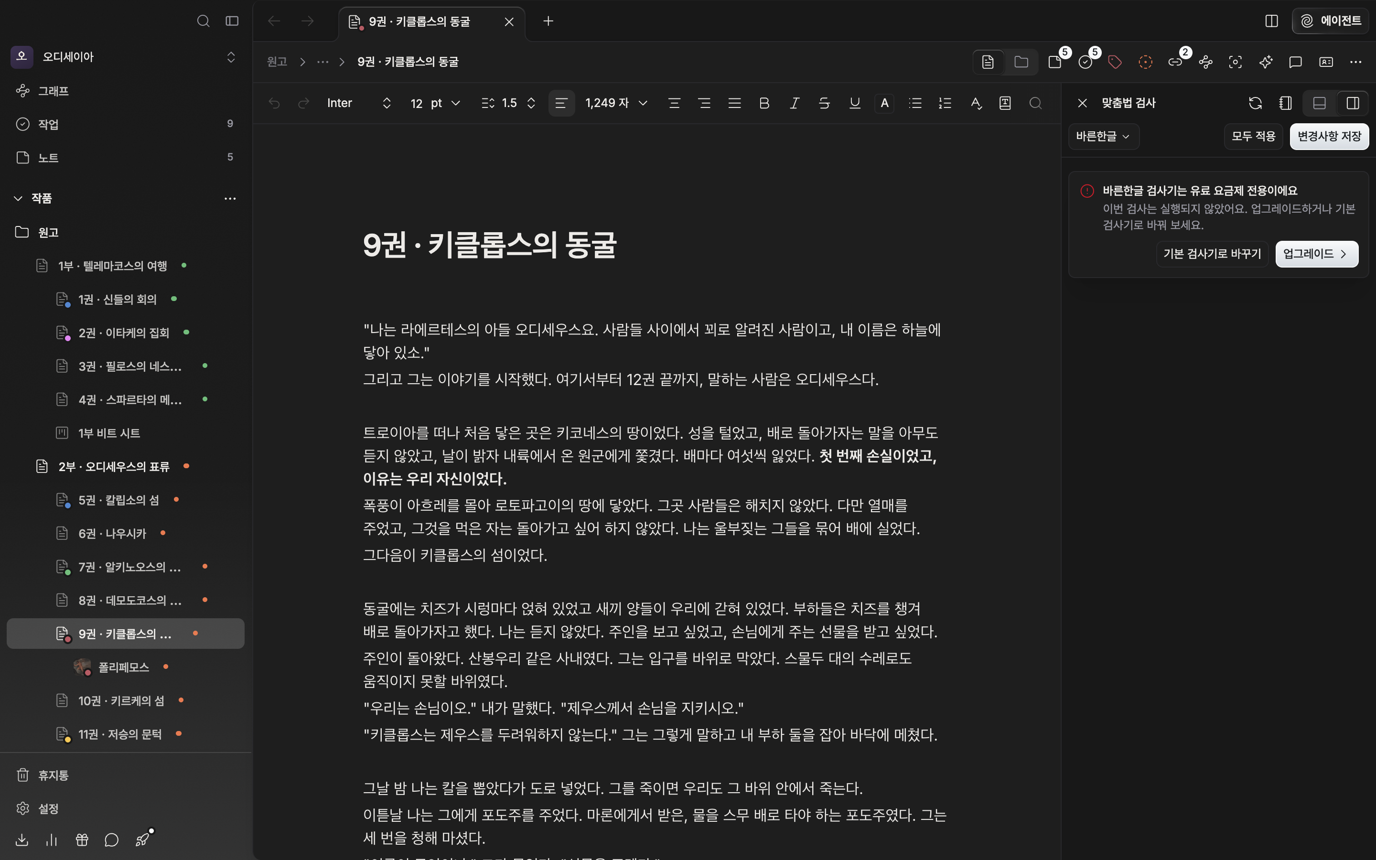The image size is (1376, 860).
Task: Search within the document from the editor toolbar
Action: click(1035, 103)
